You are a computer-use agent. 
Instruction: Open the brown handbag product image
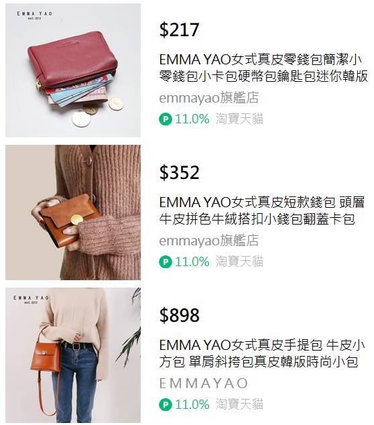pos(73,355)
